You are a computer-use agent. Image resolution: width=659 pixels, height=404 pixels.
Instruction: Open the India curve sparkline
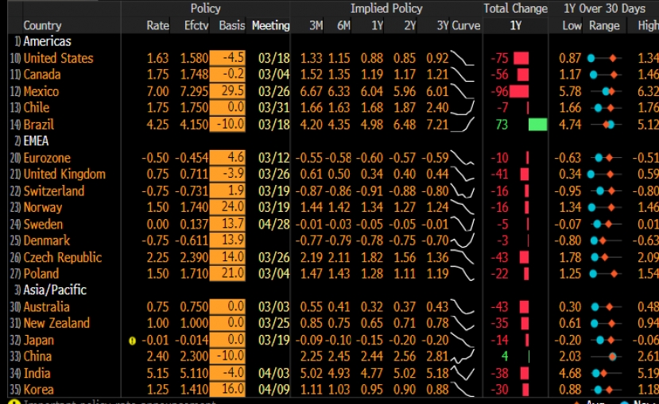coord(463,373)
